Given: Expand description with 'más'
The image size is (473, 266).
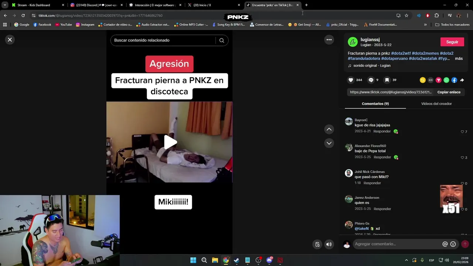Looking at the screenshot, I should [x=459, y=58].
